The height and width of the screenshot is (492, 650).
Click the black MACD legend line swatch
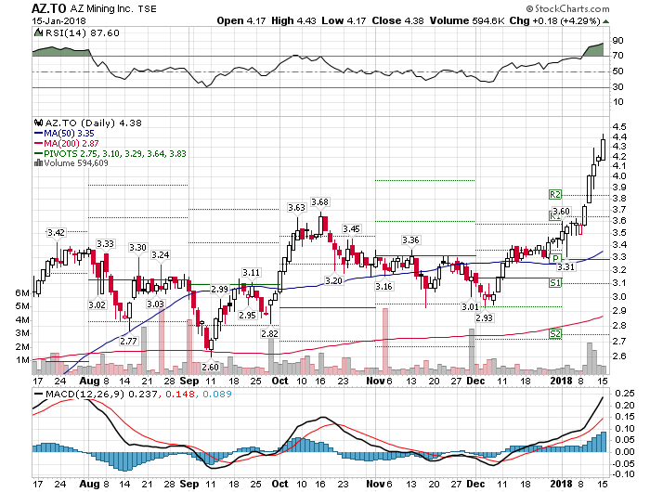click(x=38, y=395)
